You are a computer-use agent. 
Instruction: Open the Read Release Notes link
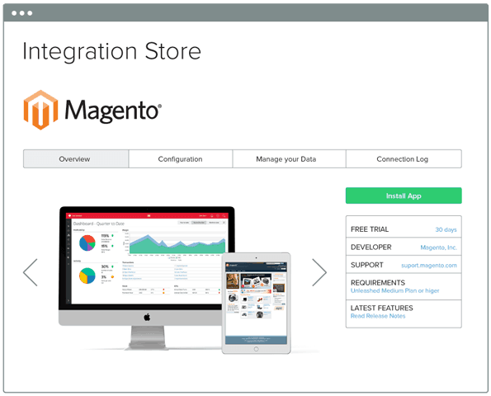378,316
